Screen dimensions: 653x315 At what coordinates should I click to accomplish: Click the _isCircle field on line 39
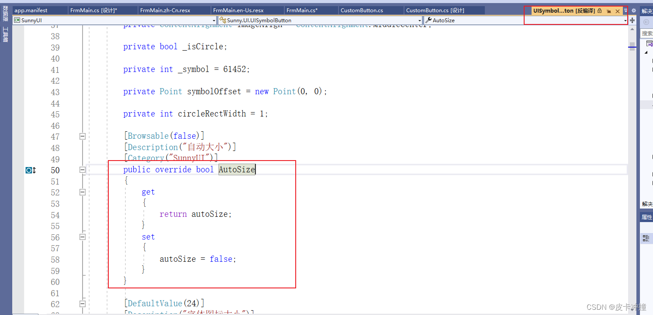pyautogui.click(x=202, y=47)
